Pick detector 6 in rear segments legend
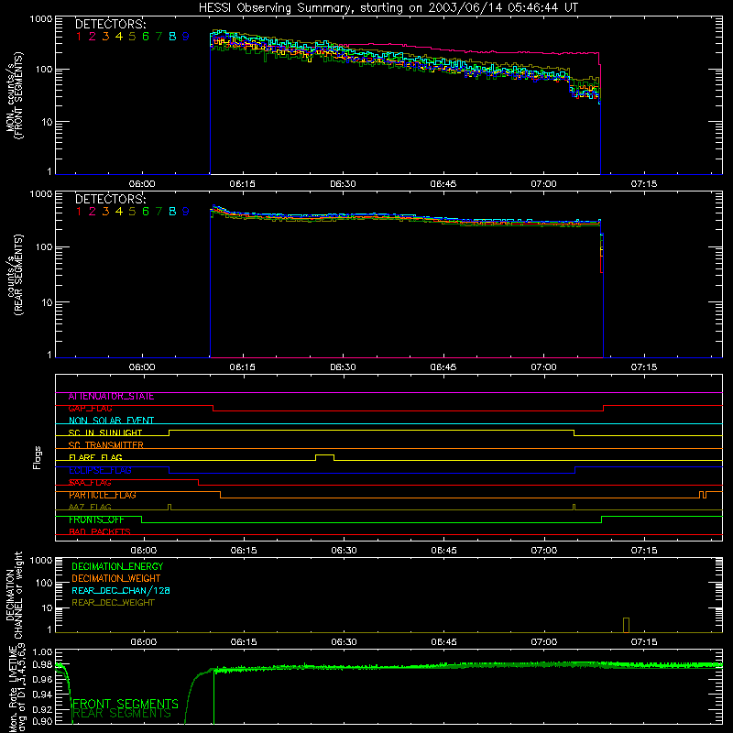 click(x=146, y=212)
